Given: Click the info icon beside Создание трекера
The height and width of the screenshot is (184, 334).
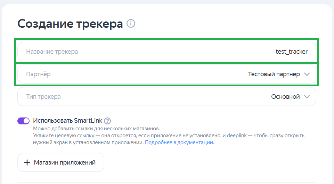Looking at the screenshot, I should click(131, 24).
